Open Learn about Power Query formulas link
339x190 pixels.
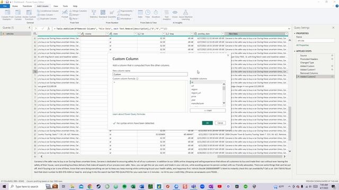click(x=129, y=114)
